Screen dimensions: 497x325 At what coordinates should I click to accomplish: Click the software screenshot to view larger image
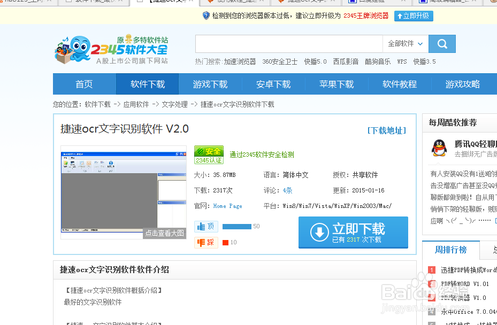coord(124,192)
